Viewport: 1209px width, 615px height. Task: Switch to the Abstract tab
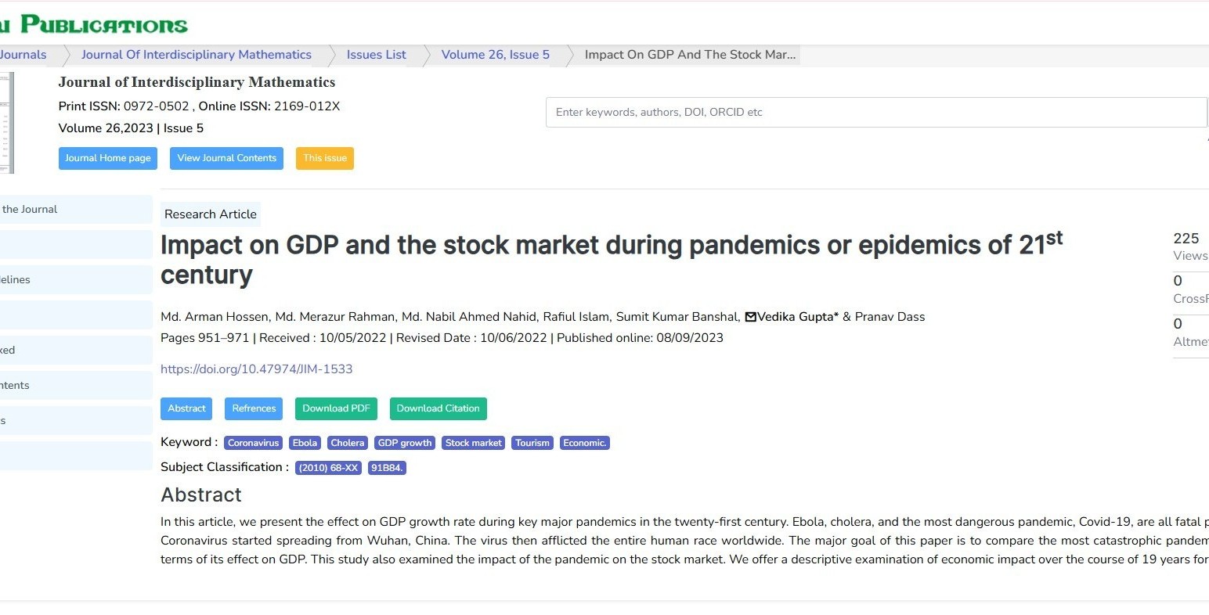[186, 408]
